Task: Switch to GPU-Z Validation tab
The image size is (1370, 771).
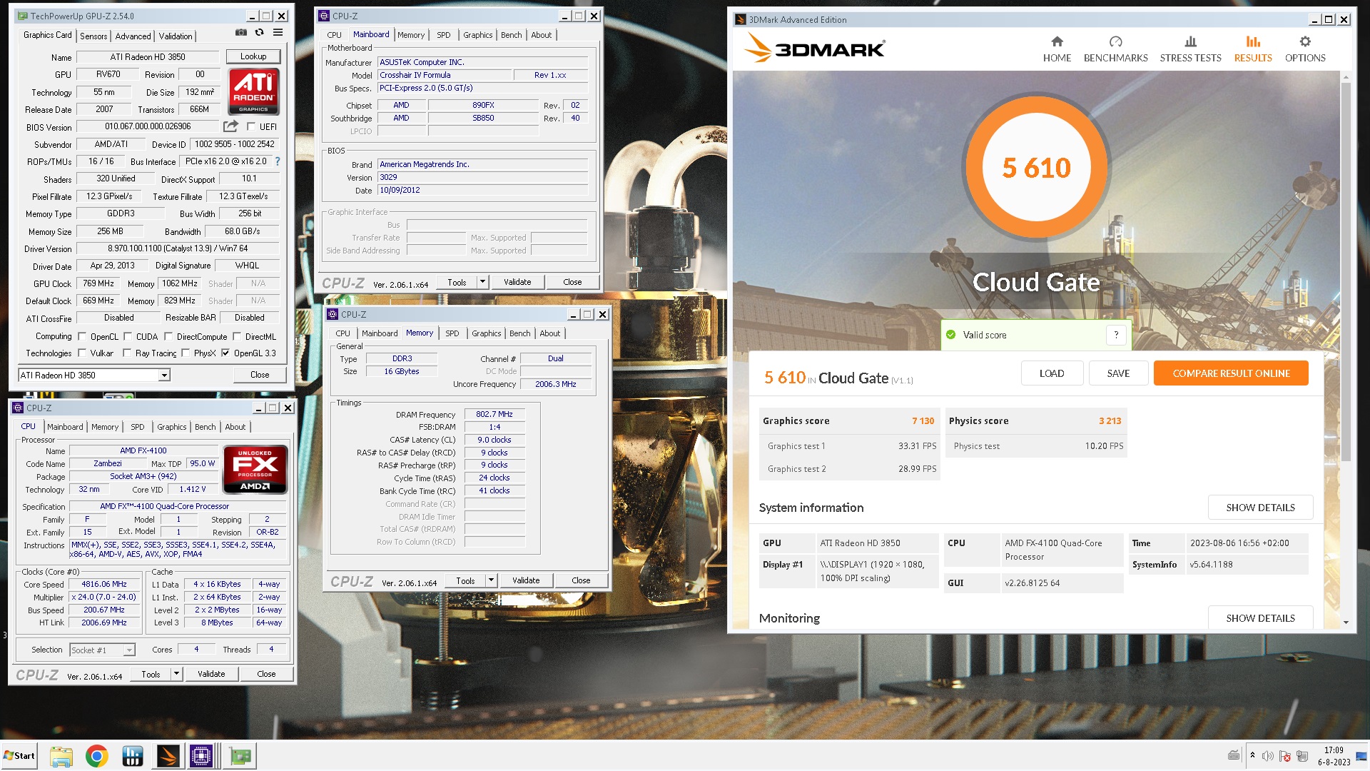Action: tap(176, 36)
